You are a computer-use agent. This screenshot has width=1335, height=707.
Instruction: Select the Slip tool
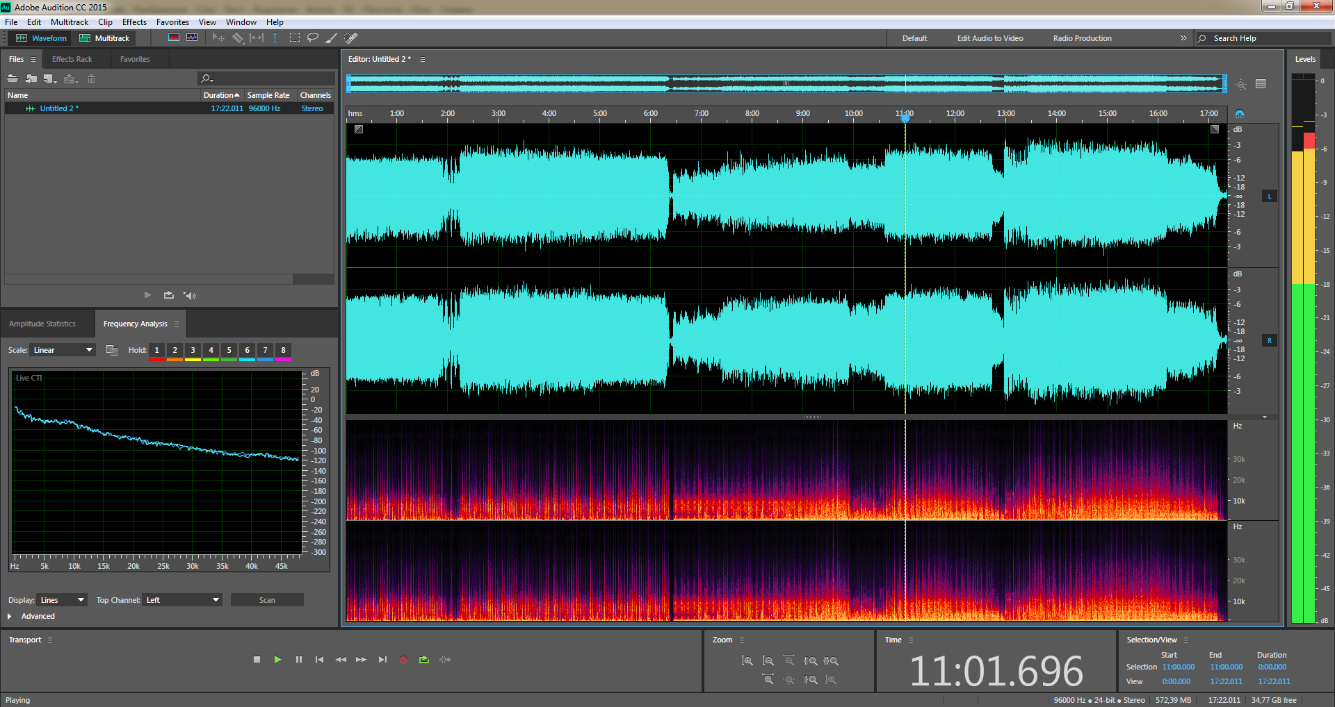(257, 38)
